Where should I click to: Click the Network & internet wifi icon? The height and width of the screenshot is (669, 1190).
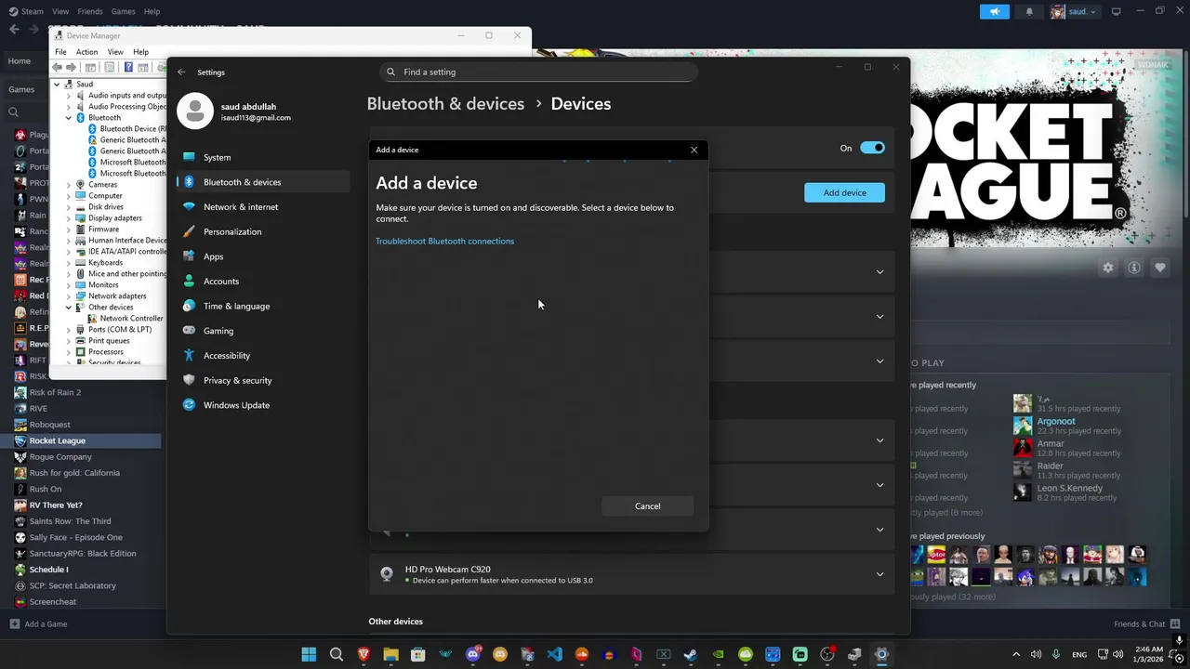[189, 206]
